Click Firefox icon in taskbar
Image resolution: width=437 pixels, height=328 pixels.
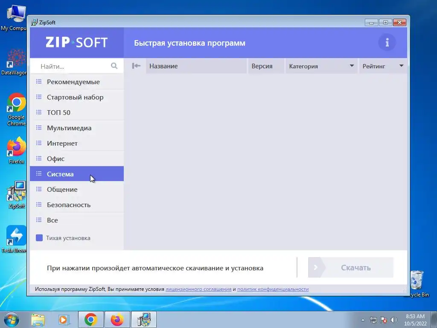[117, 319]
